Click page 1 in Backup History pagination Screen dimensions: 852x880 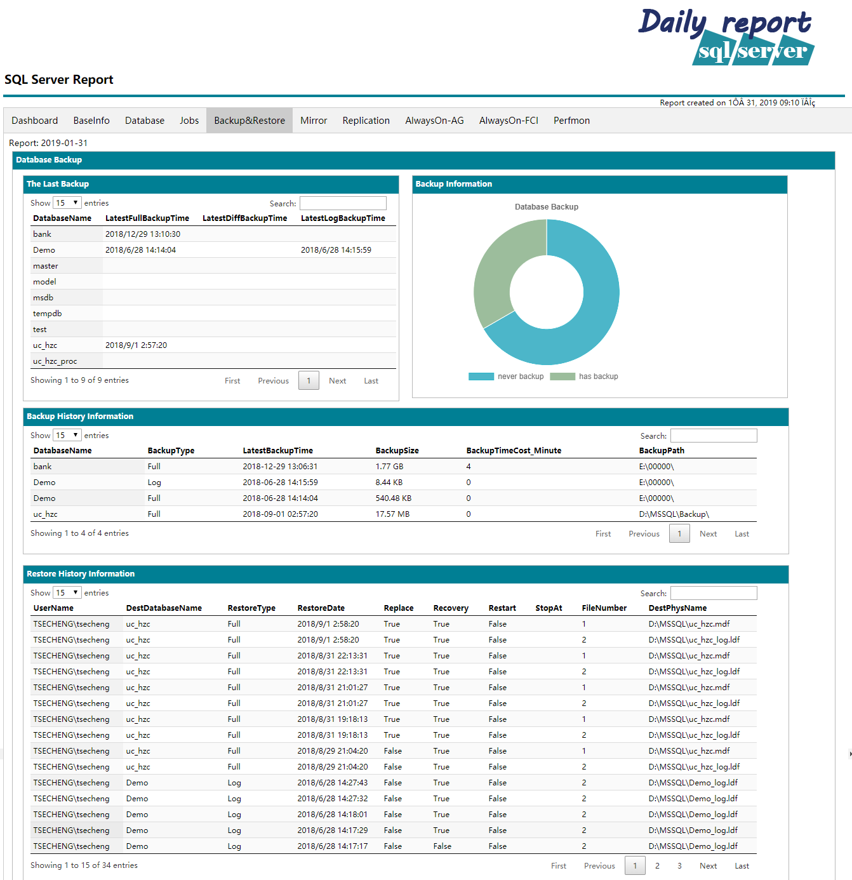click(x=679, y=534)
